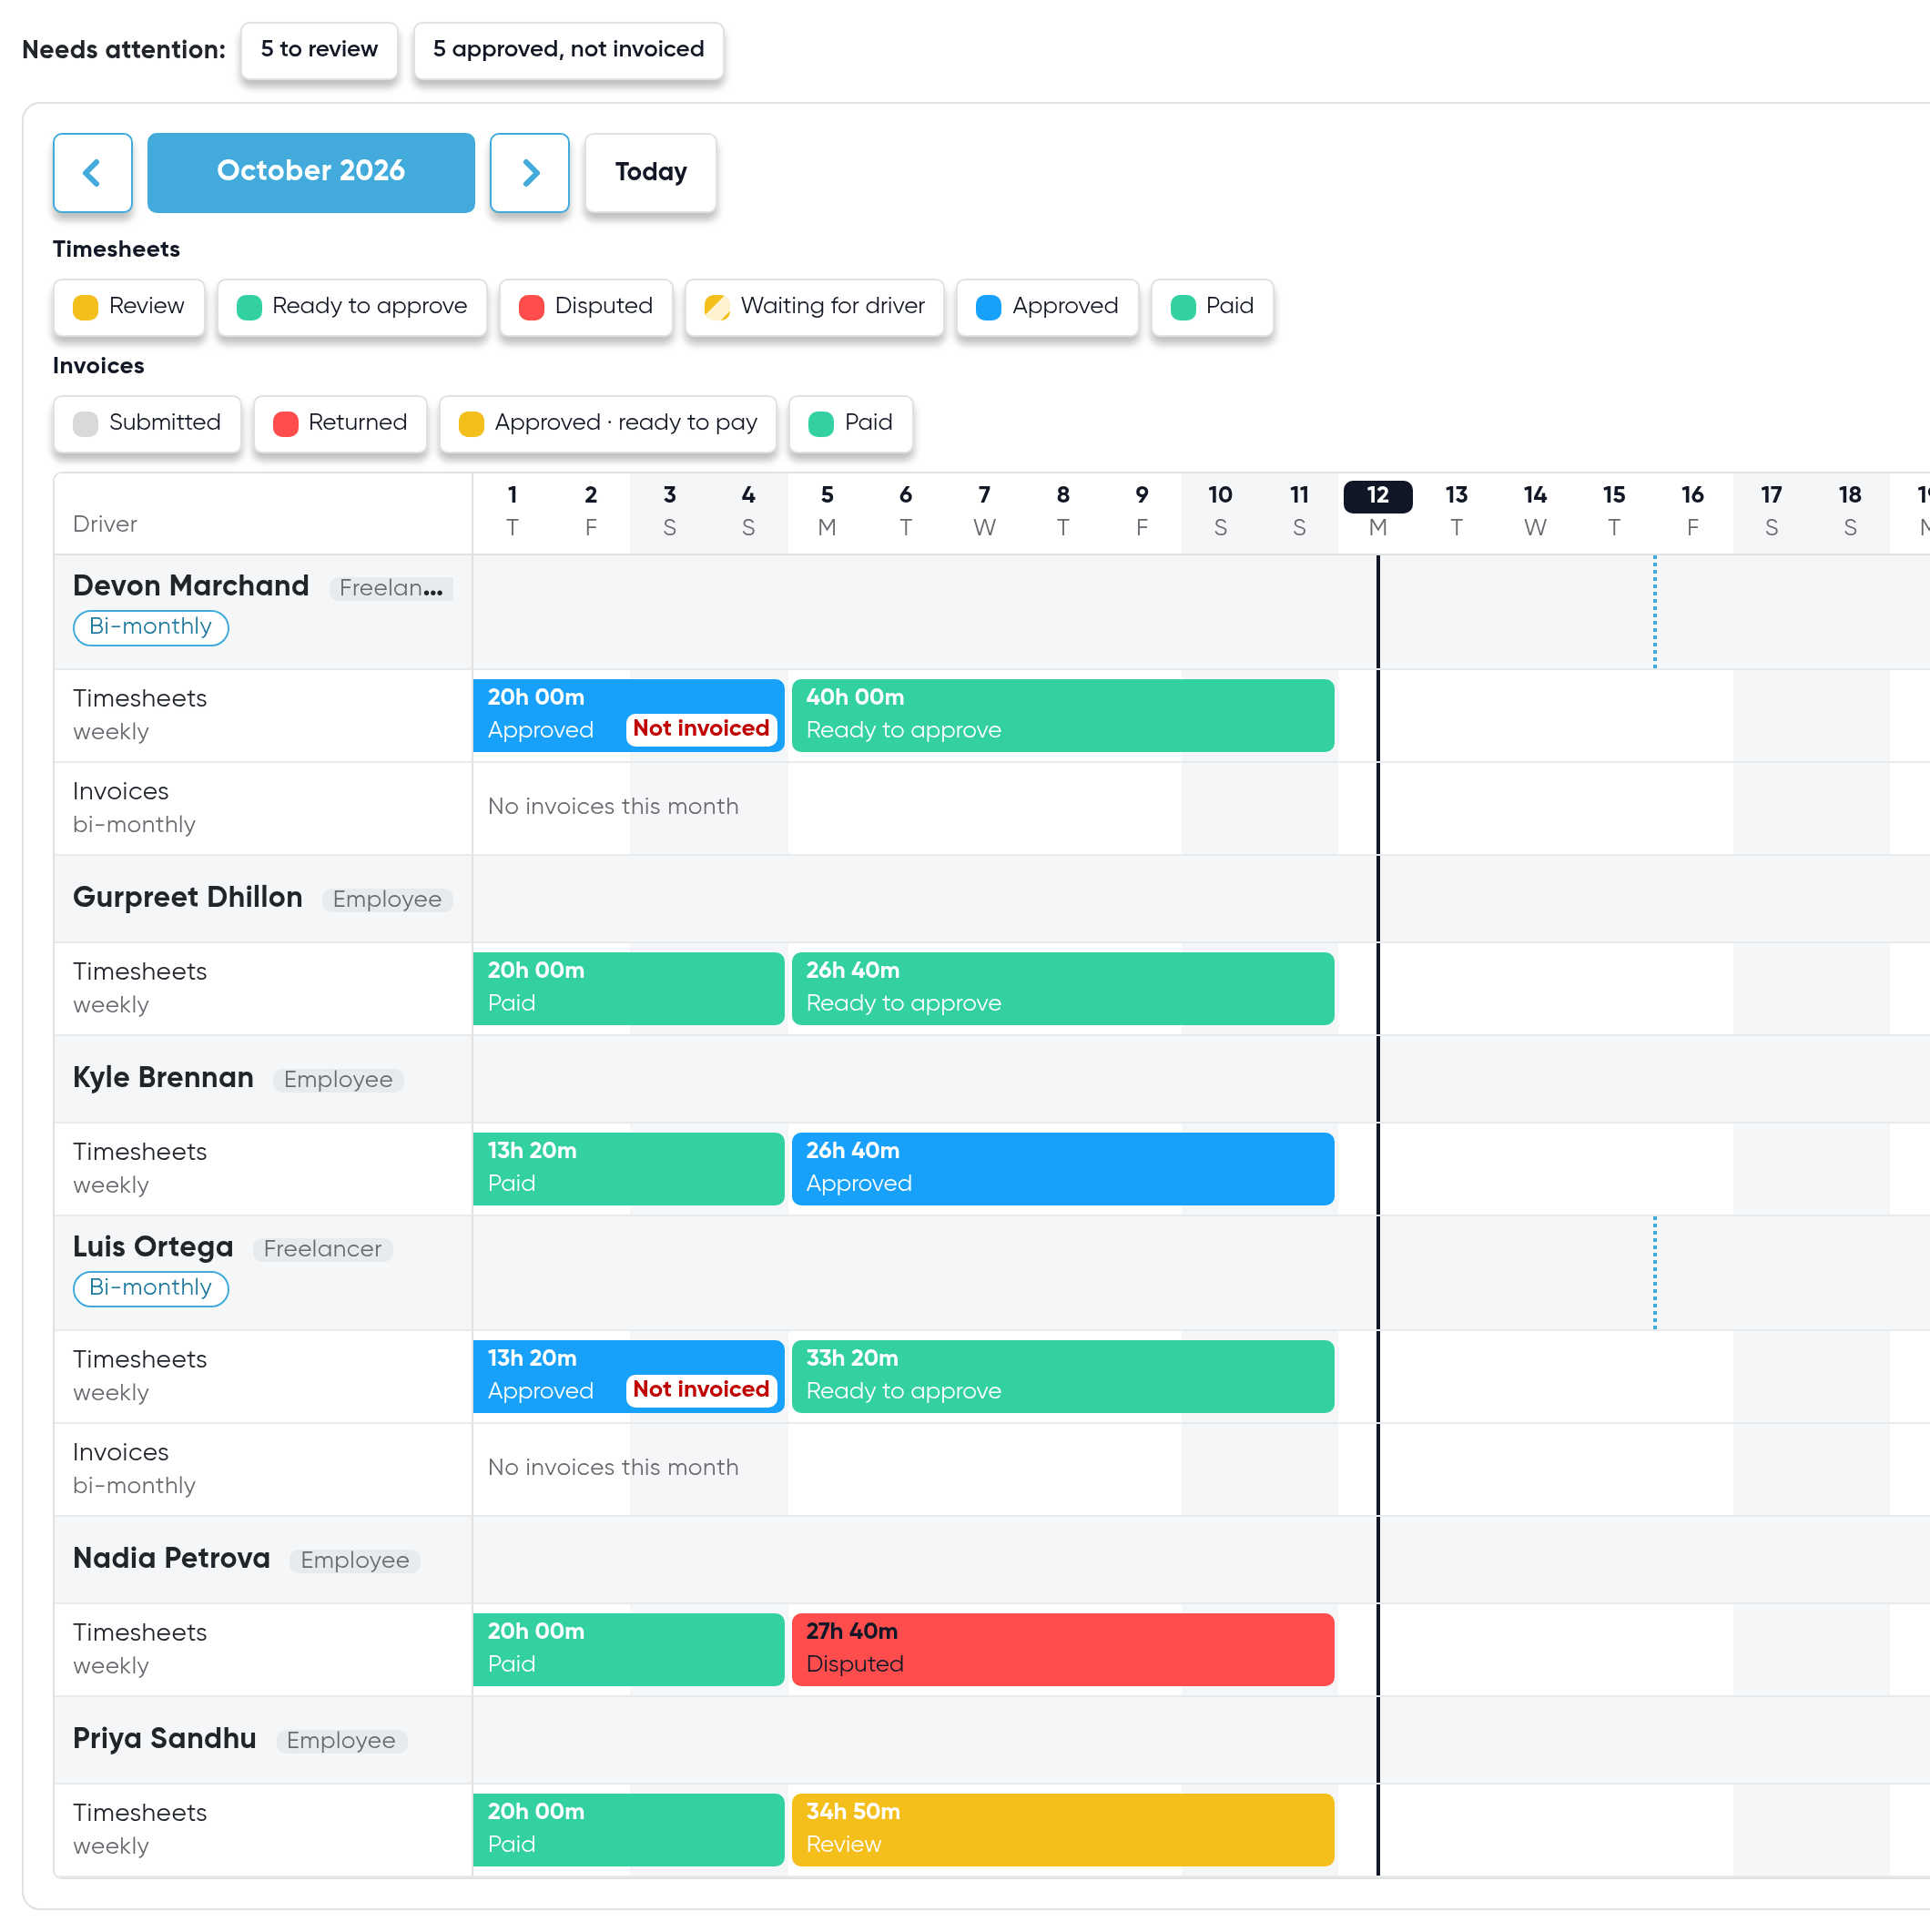Click Not invoiced badge on Devon Marchand's timesheet
This screenshot has width=1930, height=1932.
[x=701, y=729]
